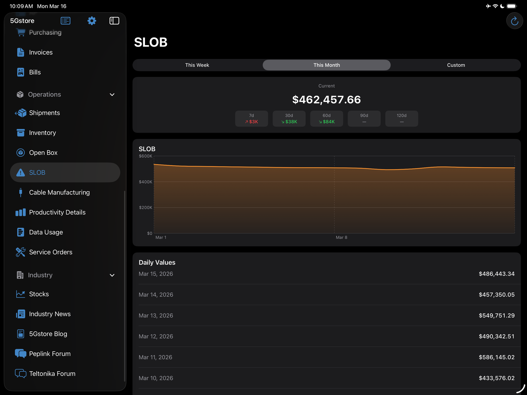Click the refresh button at top right
Image resolution: width=527 pixels, height=395 pixels.
514,20
